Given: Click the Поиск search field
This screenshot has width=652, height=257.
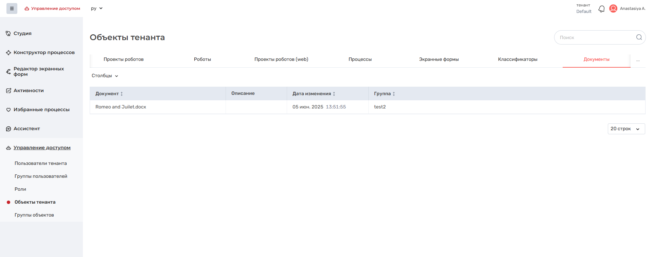Looking at the screenshot, I should click(595, 38).
